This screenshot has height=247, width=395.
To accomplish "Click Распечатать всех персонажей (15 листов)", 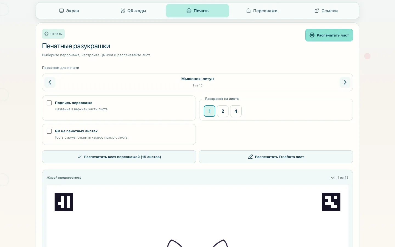I will 119,157.
